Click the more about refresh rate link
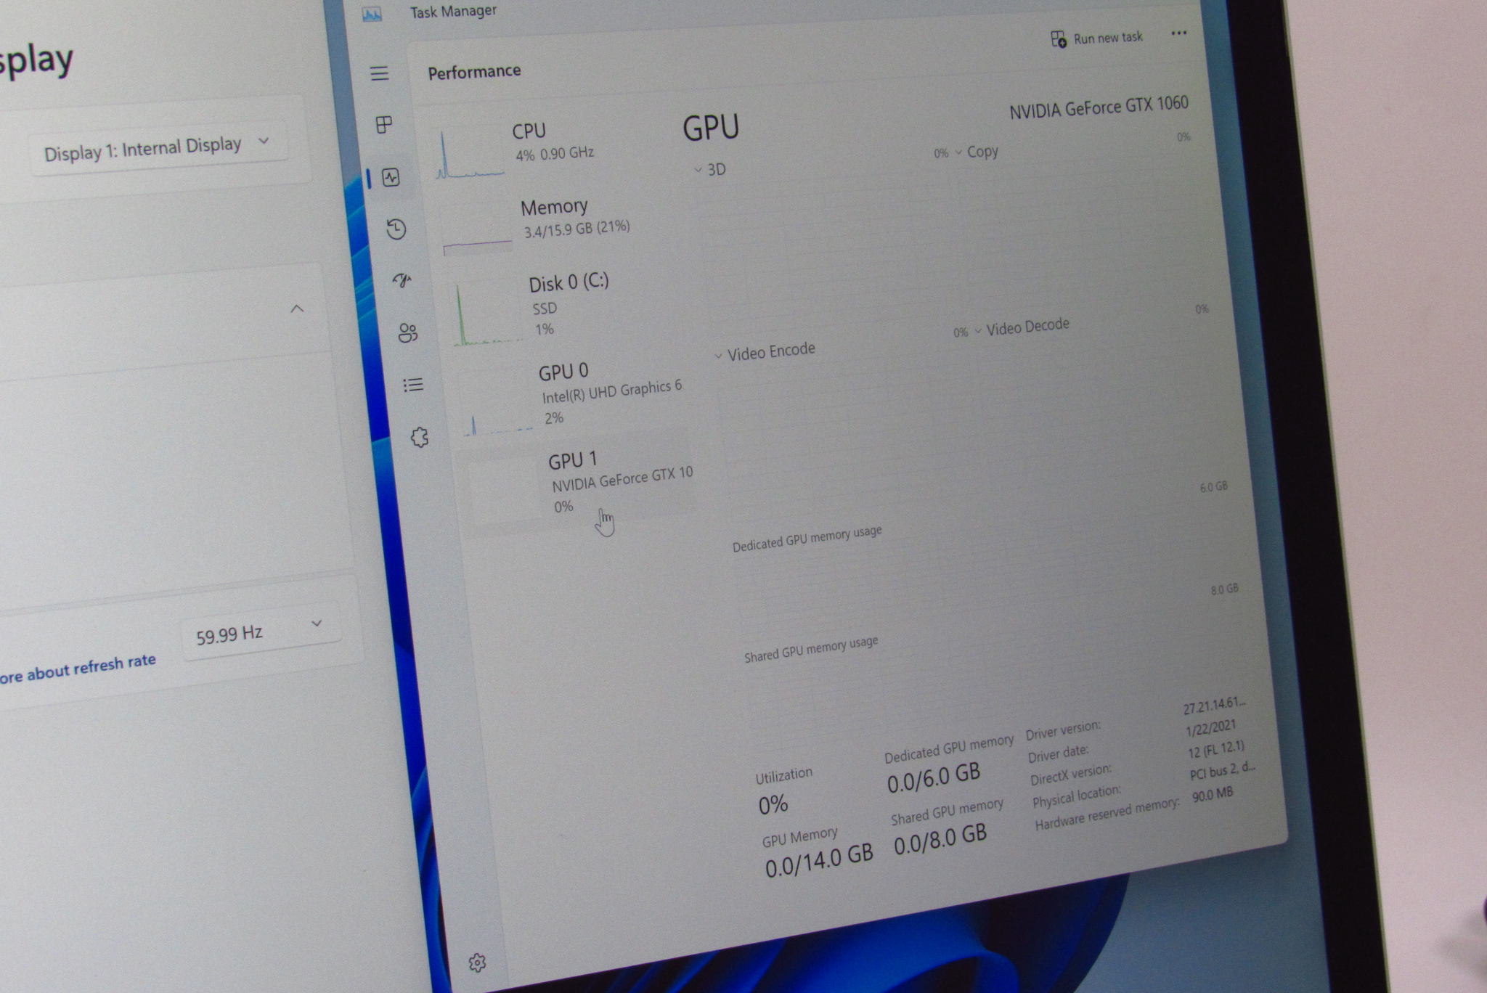1487x993 pixels. pos(77,669)
